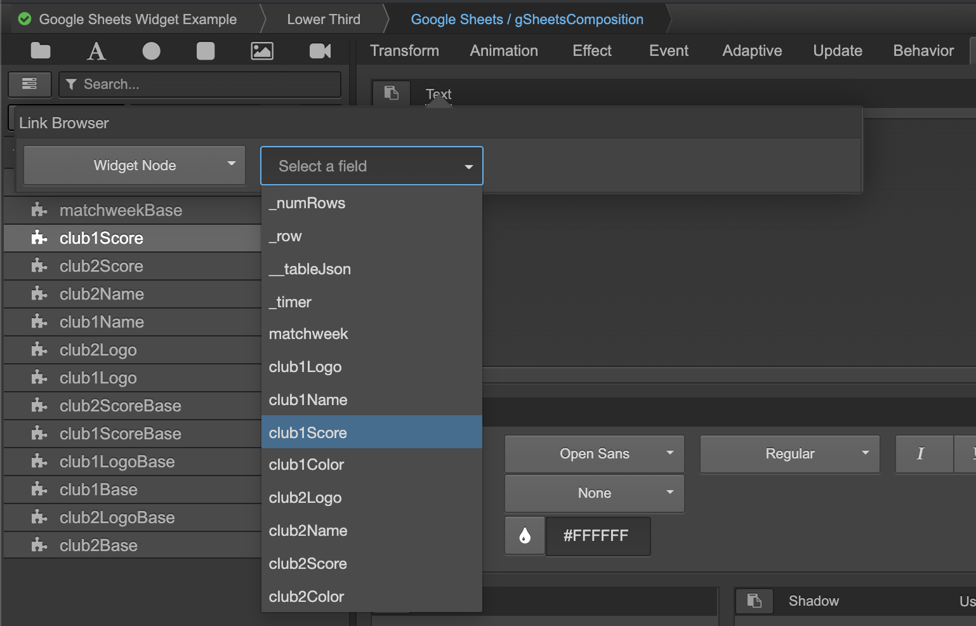This screenshot has width=976, height=626.
Task: Click the #FFFFFF color hex field
Action: pyautogui.click(x=597, y=536)
